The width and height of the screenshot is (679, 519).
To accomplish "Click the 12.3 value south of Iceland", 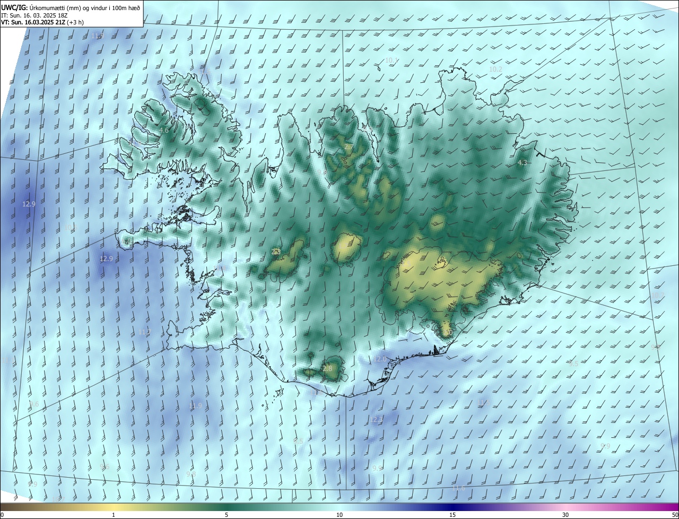I will pos(376,420).
